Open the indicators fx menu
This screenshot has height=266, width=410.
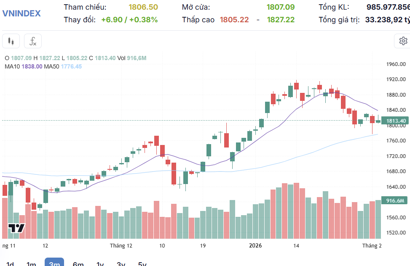click(32, 41)
